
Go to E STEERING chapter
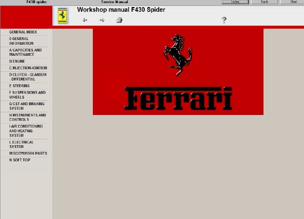[x=19, y=86]
